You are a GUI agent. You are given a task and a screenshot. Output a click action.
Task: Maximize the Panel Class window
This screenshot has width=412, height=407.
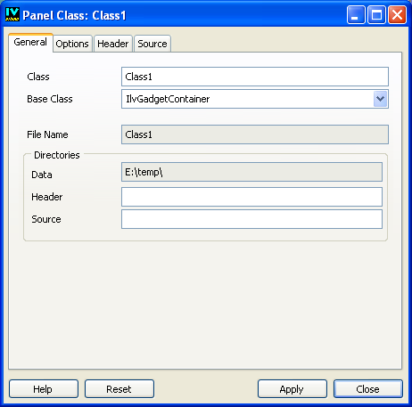point(376,14)
